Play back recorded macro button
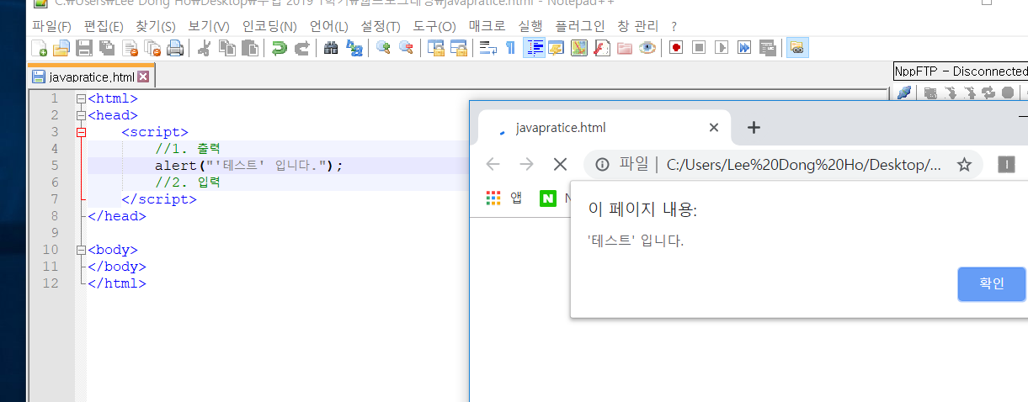The height and width of the screenshot is (402, 1028). tap(721, 48)
